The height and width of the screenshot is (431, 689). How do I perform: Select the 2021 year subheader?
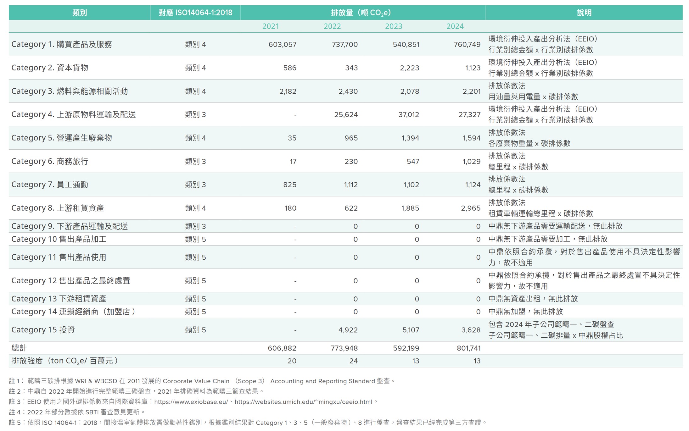pos(271,26)
